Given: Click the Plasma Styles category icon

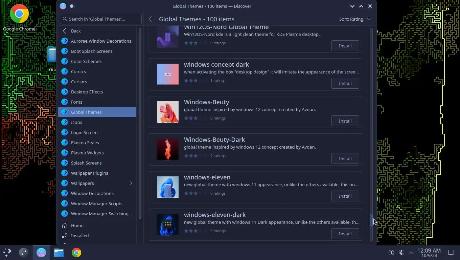Looking at the screenshot, I should coord(65,143).
